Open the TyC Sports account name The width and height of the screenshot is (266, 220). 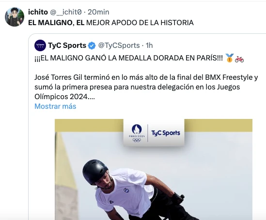tap(67, 45)
